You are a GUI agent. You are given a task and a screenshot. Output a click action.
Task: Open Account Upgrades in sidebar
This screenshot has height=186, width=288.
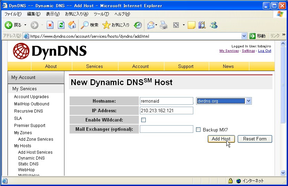click(31, 97)
